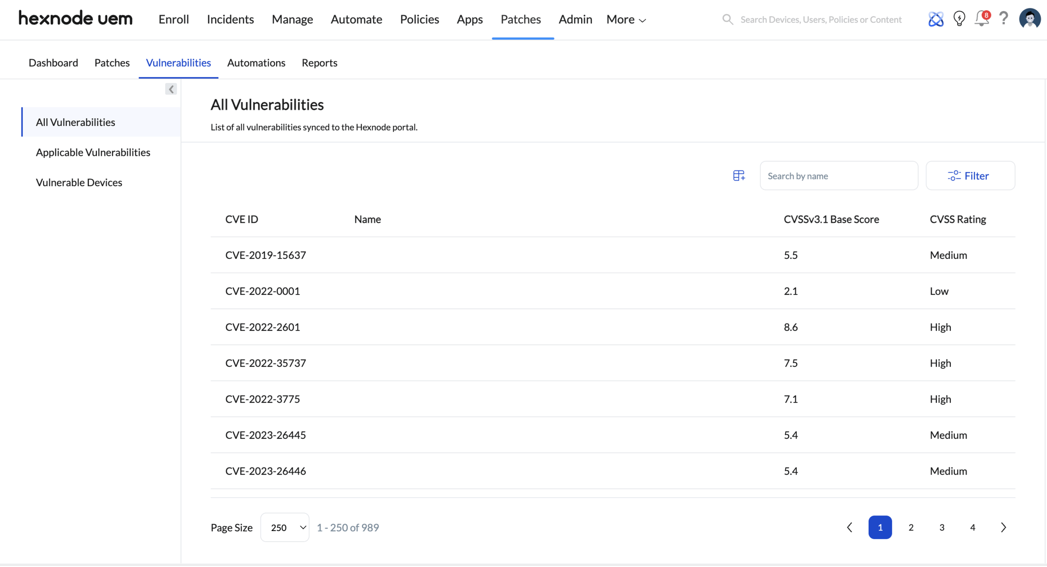Go to the next results page
This screenshot has width=1047, height=567.
(1003, 527)
